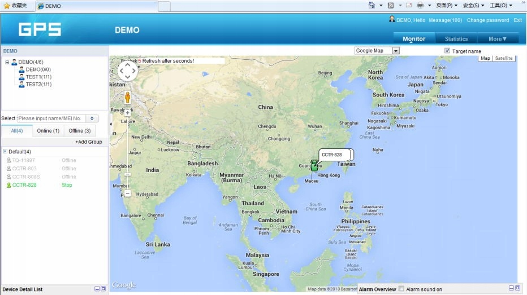The height and width of the screenshot is (295, 527).
Task: Minimize the Alarm Overview panel
Action: click(511, 288)
